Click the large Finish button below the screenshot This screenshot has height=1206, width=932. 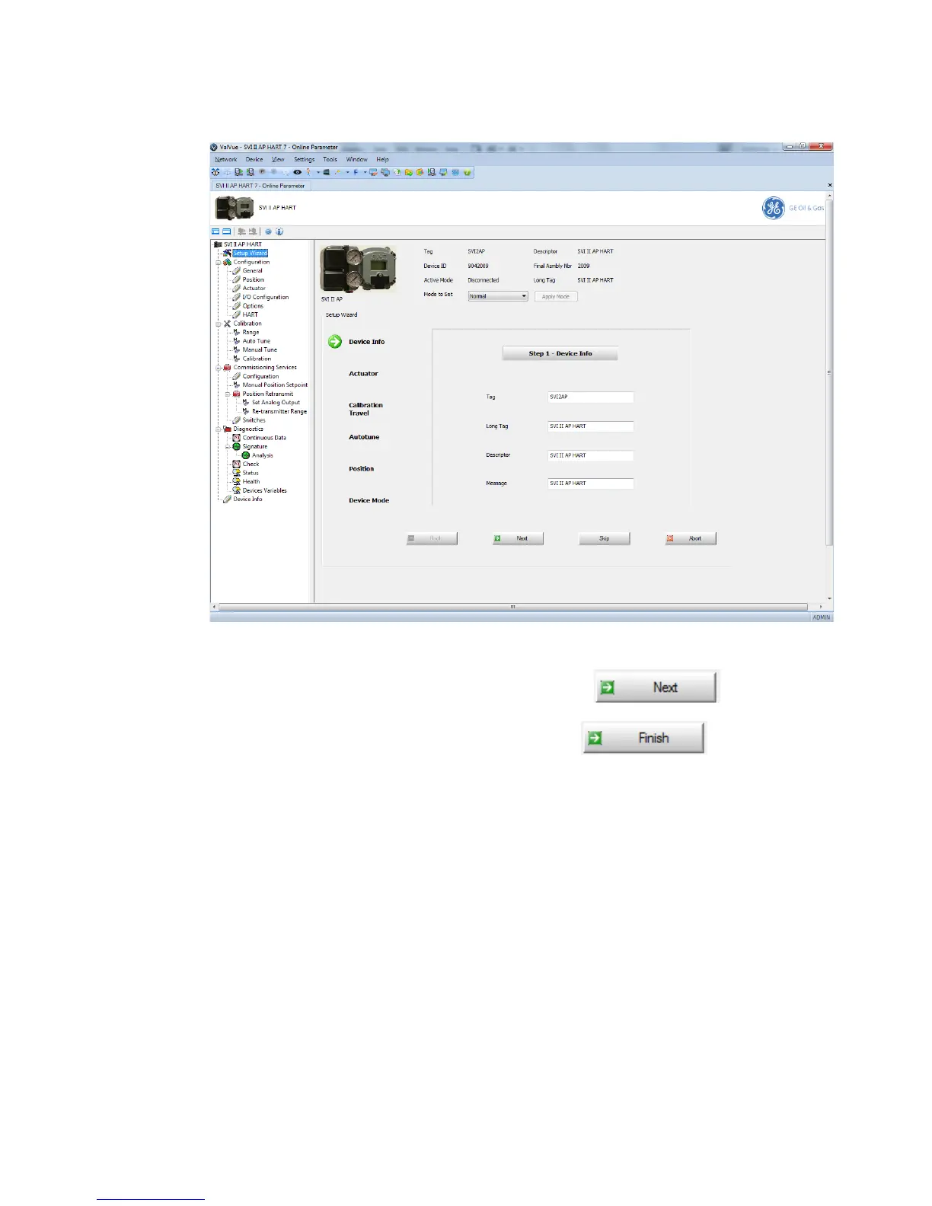643,738
